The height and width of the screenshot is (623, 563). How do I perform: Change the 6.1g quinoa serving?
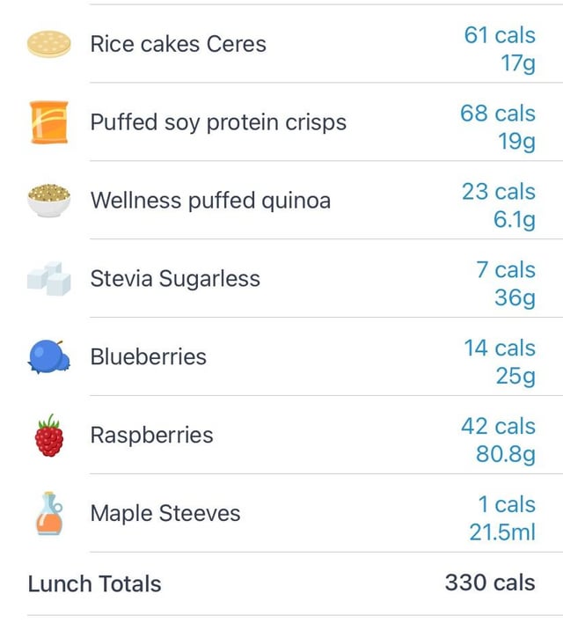515,220
